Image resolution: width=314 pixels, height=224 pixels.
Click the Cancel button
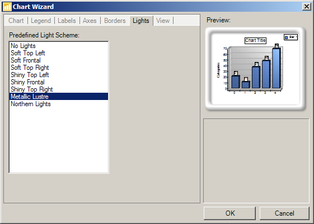click(x=284, y=213)
